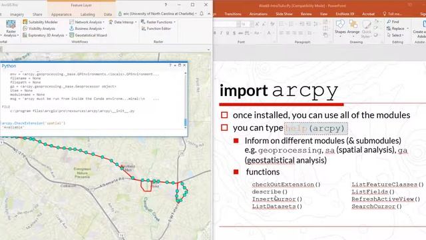Screen dimensions: 426x240
Task: Expand Business Analysis dropdown
Action: tap(104, 29)
